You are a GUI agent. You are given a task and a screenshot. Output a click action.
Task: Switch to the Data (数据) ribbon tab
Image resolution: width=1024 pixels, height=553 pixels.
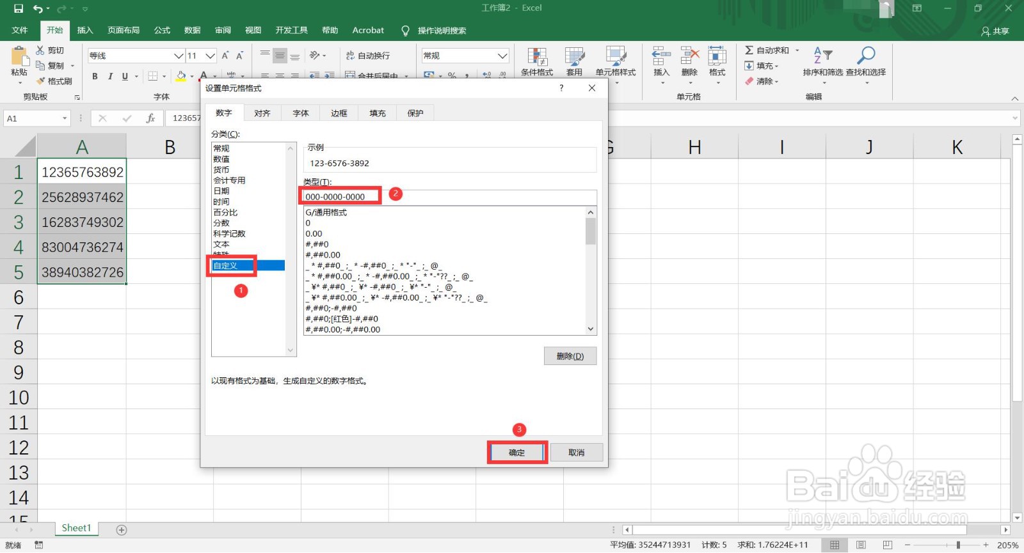tap(192, 30)
